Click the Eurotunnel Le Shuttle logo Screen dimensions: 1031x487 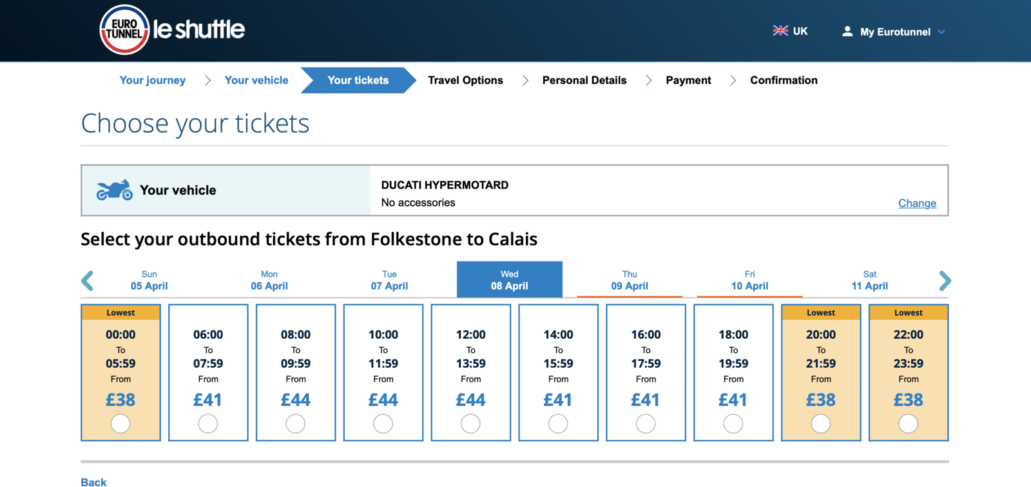[172, 30]
